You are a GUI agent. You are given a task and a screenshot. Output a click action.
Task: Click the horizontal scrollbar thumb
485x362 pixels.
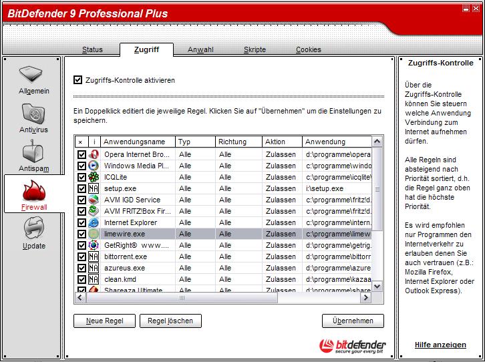point(182,298)
